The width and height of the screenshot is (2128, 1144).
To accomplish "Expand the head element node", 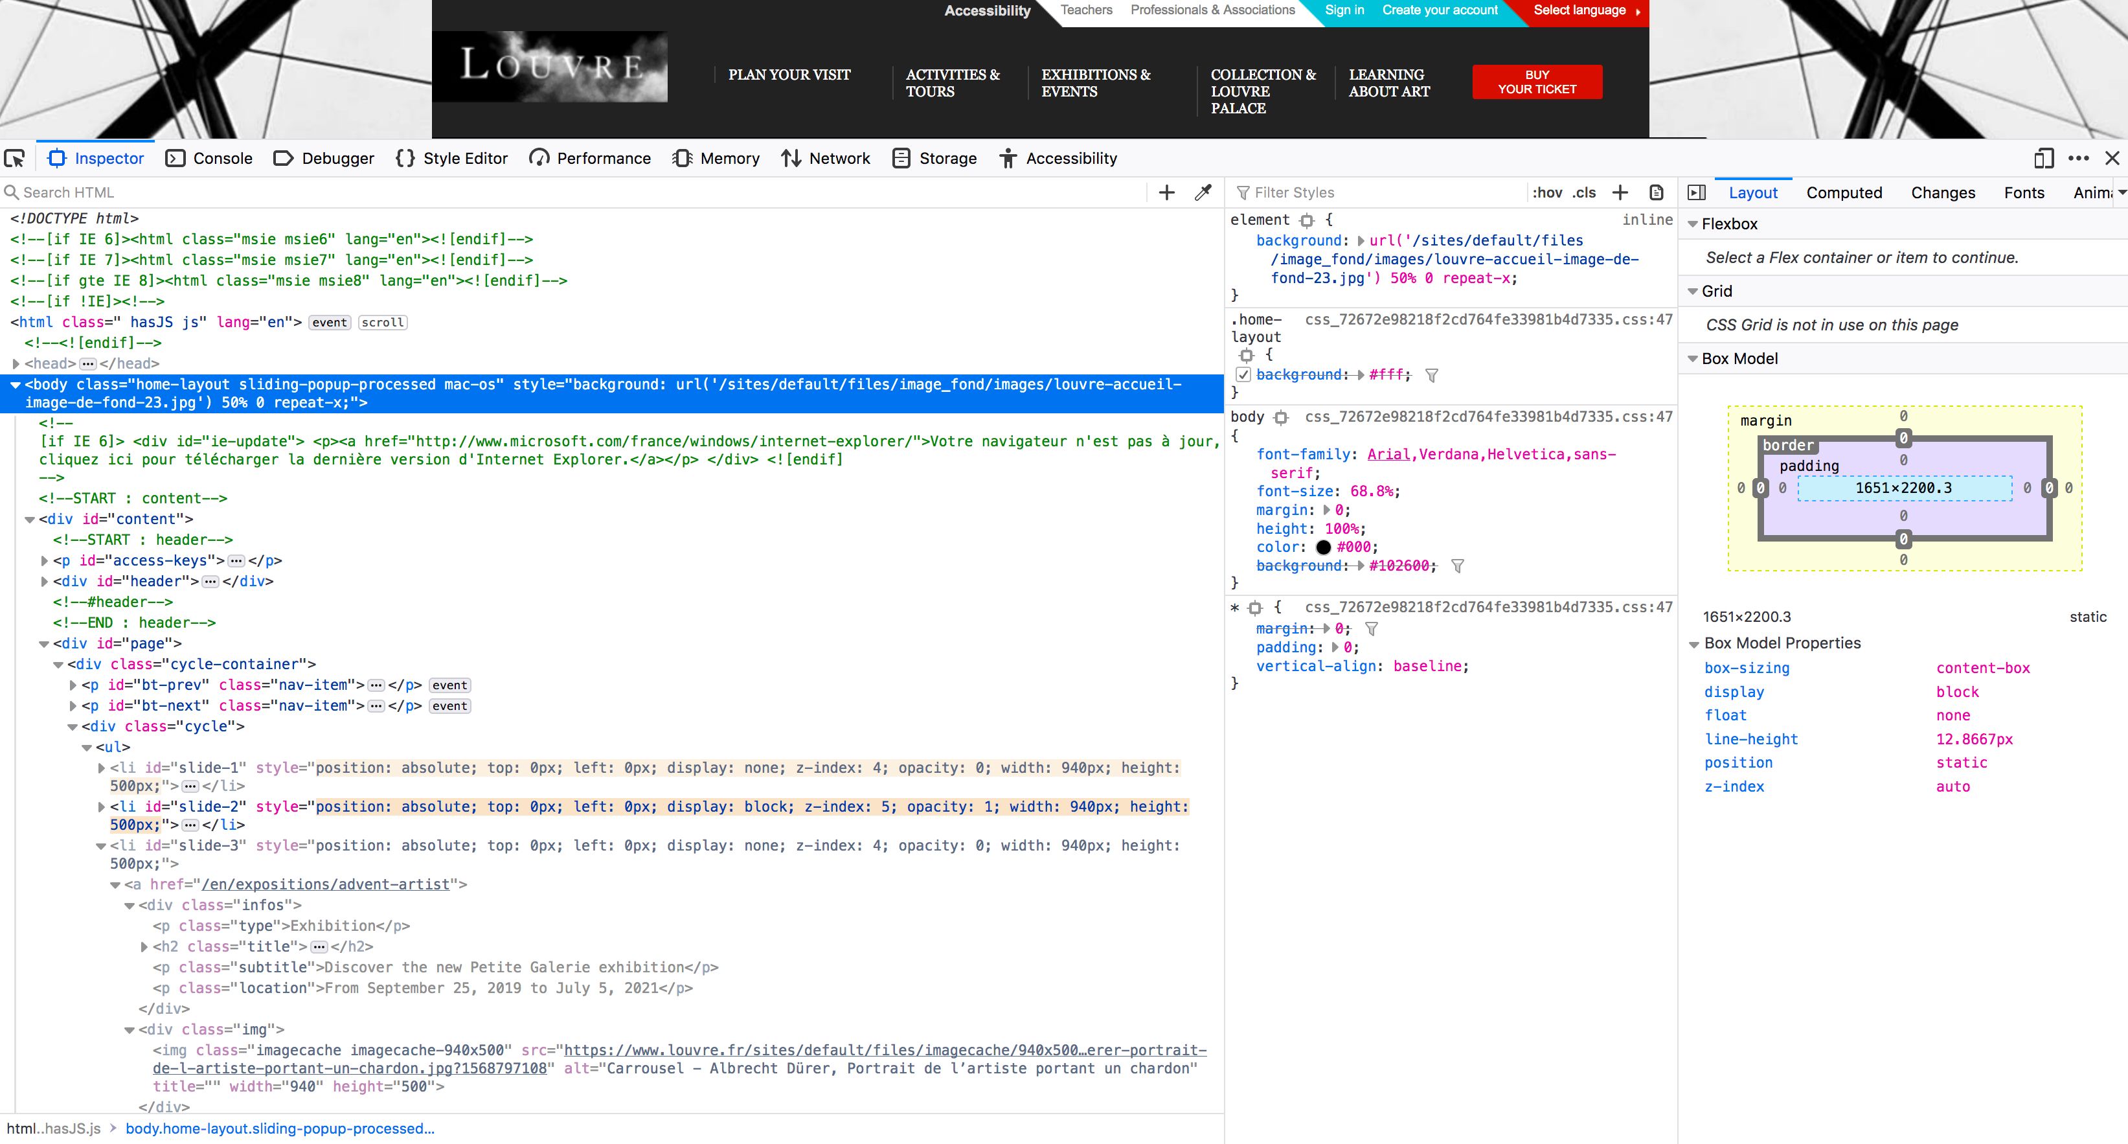I will click(x=16, y=363).
